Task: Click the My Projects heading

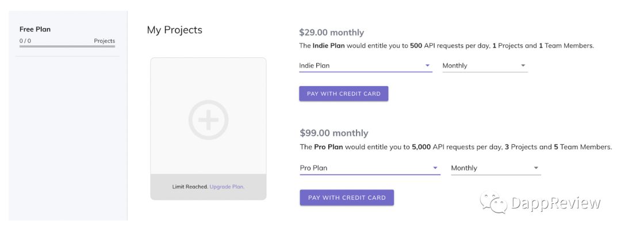Action: pyautogui.click(x=175, y=30)
